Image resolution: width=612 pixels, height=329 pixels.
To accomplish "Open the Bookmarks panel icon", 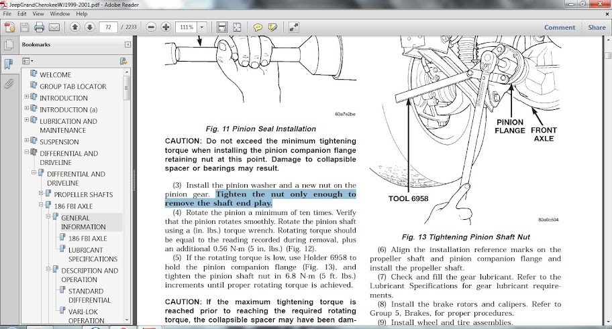I will point(9,64).
